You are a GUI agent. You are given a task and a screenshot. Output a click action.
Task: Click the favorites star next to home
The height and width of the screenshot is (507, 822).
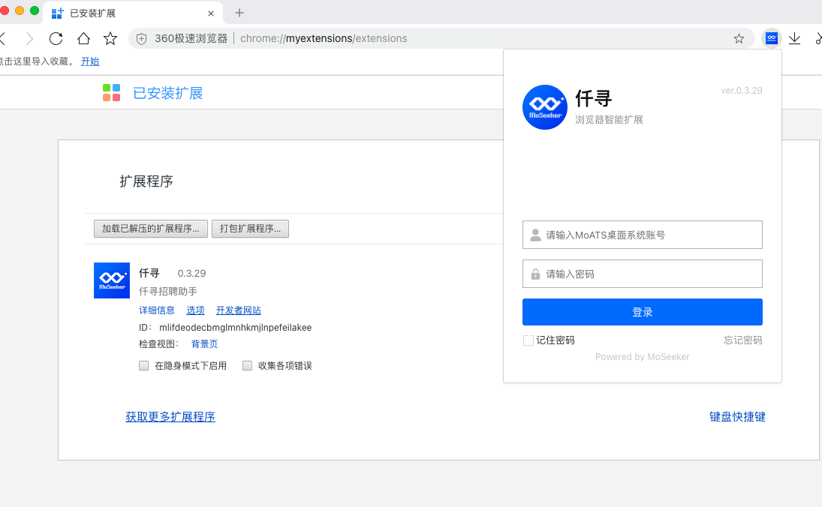click(110, 38)
